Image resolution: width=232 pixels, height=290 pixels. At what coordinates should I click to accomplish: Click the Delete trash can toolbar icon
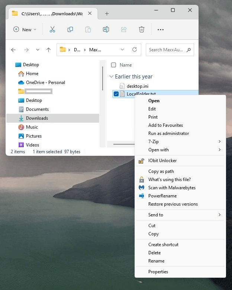pyautogui.click(x=142, y=29)
